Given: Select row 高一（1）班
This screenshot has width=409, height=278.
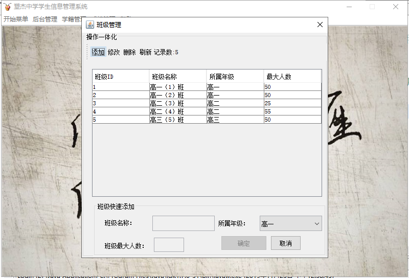Looking at the screenshot, I should point(207,87).
